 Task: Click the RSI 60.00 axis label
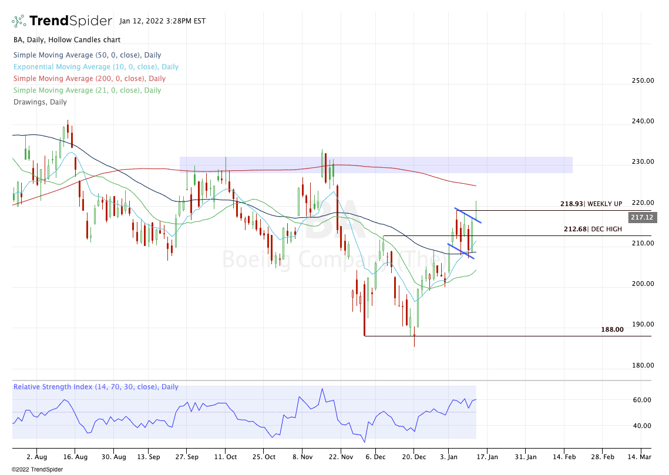[x=641, y=400]
